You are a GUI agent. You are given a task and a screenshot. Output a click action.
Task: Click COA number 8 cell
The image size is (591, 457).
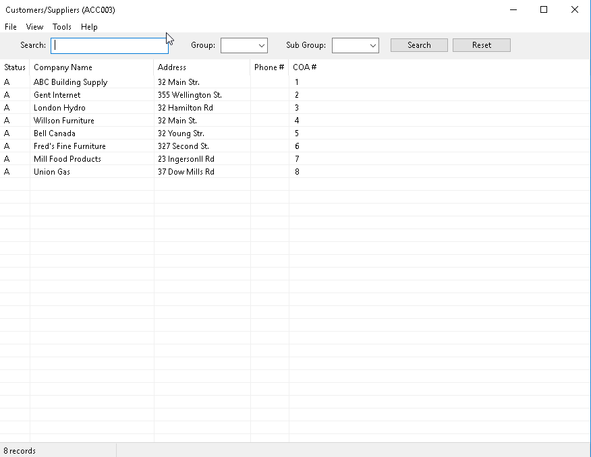coord(297,172)
